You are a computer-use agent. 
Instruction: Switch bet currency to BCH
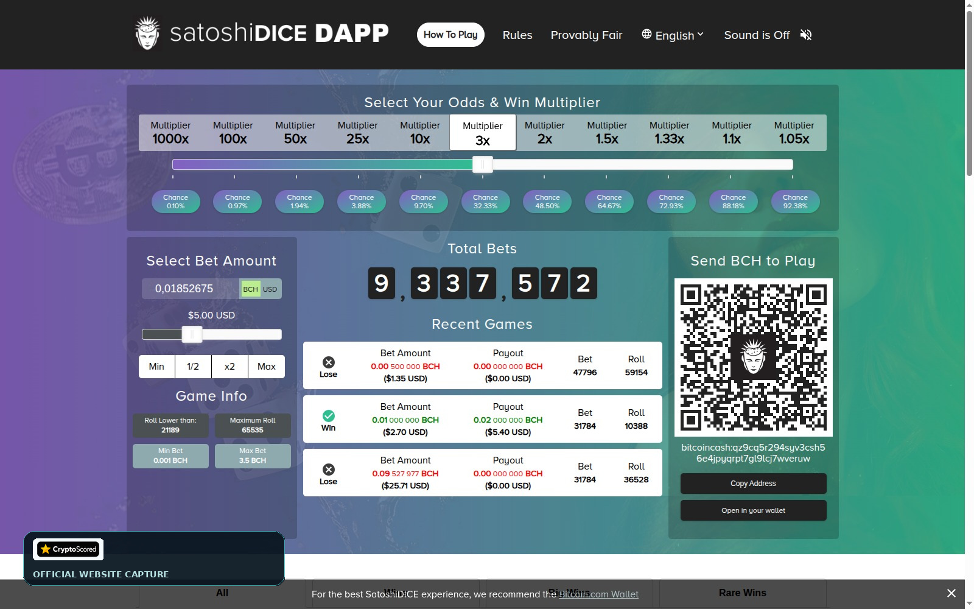(x=250, y=289)
